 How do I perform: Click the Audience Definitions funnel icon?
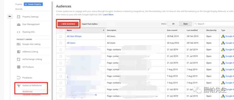18,86
